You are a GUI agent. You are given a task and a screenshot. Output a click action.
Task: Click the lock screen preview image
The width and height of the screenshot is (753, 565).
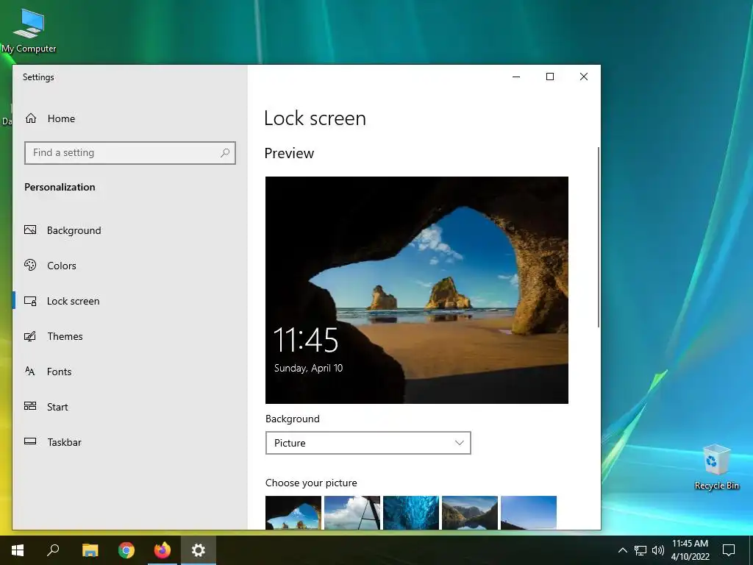[x=417, y=290]
